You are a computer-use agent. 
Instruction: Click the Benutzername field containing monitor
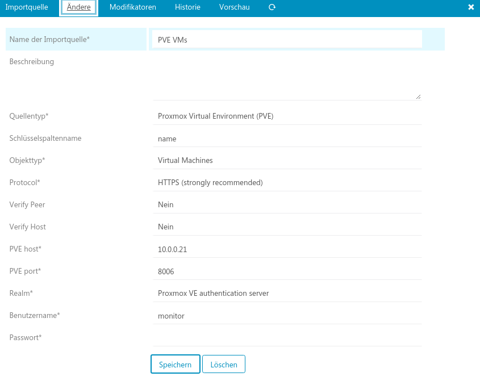(x=287, y=316)
